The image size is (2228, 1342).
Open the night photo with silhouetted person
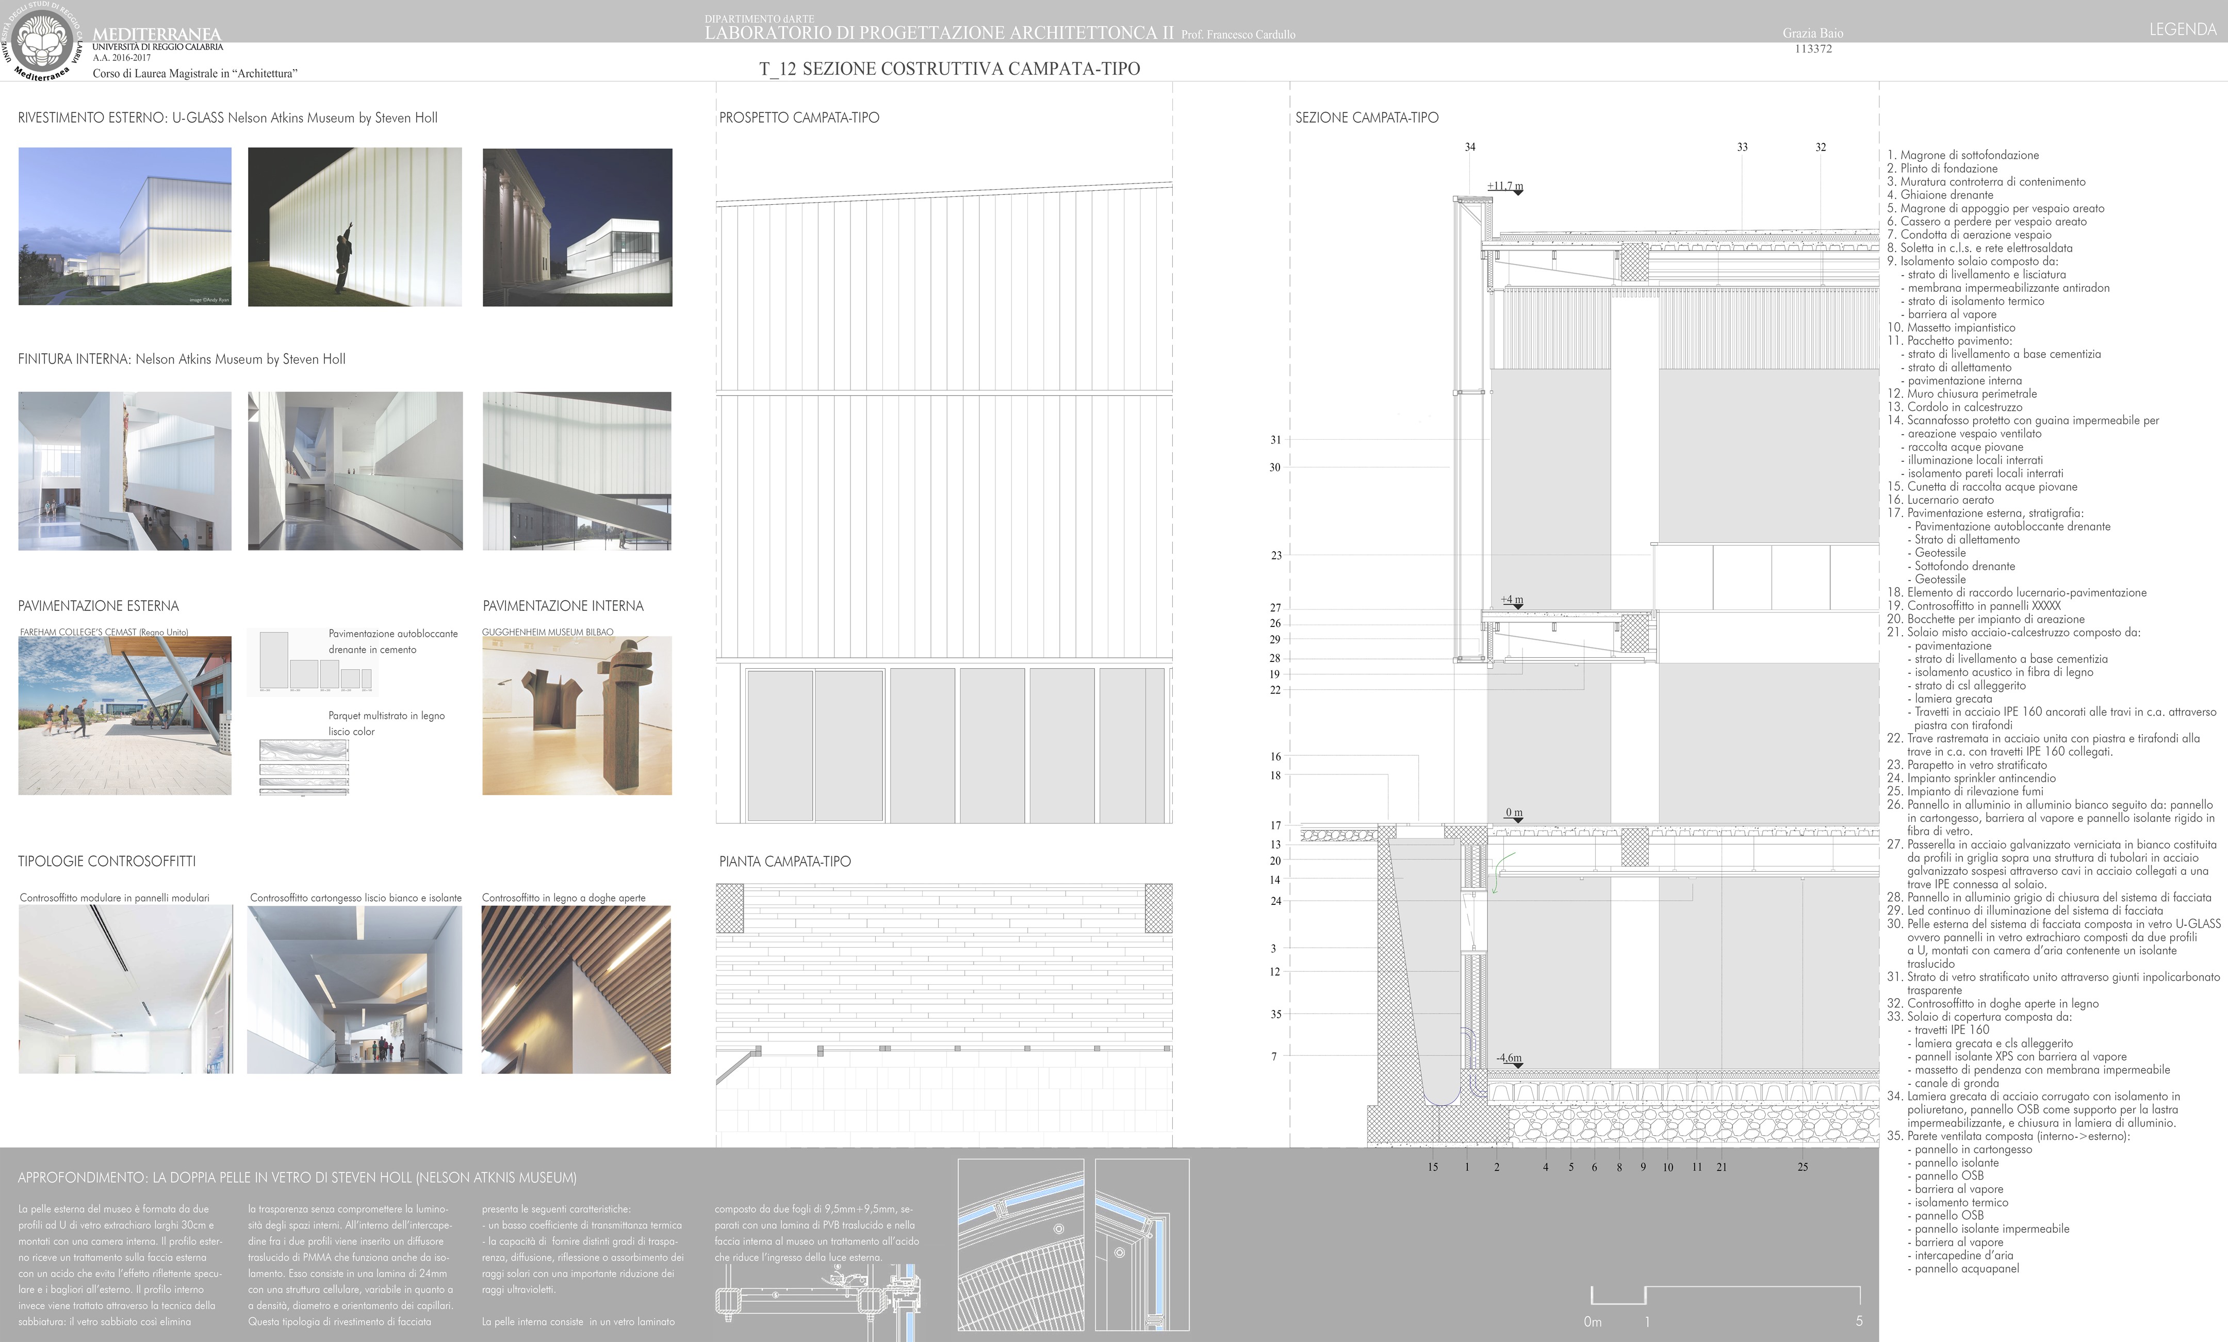tap(354, 227)
